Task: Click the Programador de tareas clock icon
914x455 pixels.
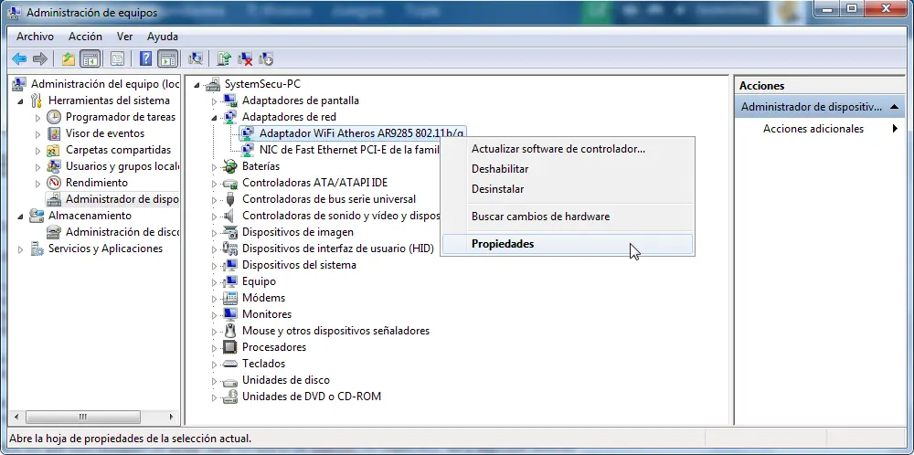Action: point(54,117)
